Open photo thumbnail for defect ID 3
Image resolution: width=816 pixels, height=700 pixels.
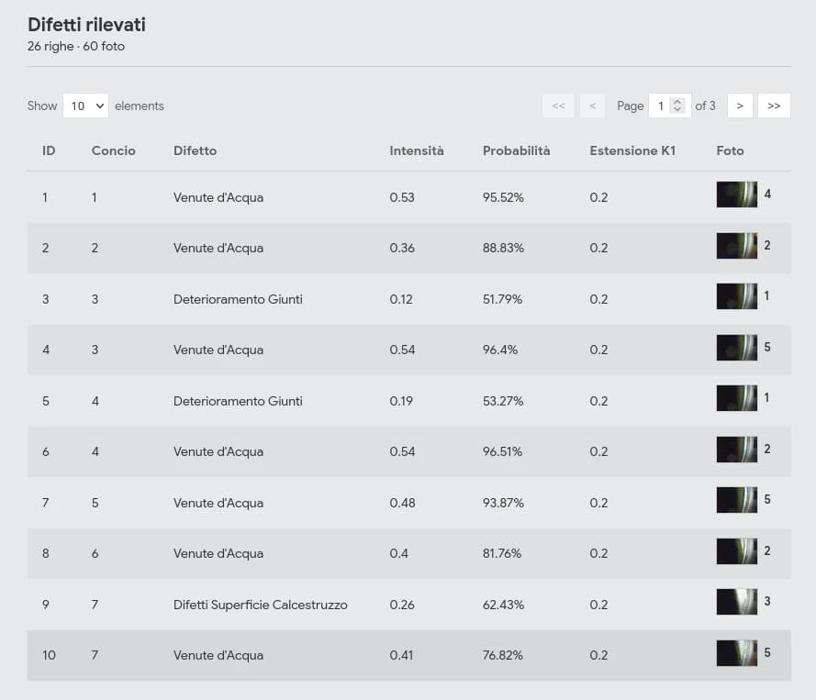point(737,296)
